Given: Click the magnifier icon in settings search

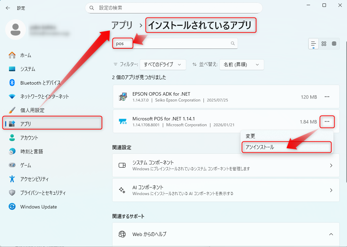Looking at the screenshot, I should [x=92, y=8].
